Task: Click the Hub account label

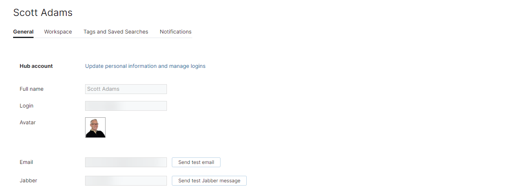Action: 36,66
